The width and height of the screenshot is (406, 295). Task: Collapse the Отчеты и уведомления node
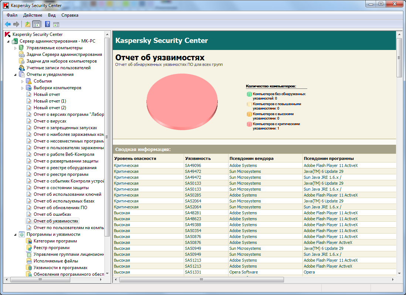tap(16, 74)
